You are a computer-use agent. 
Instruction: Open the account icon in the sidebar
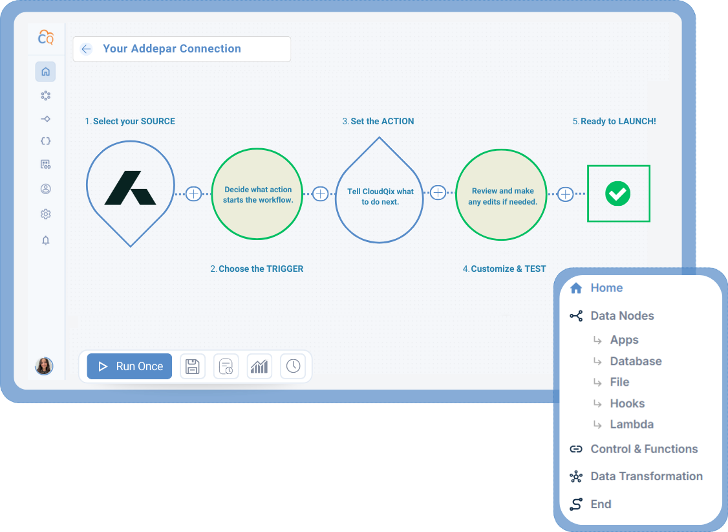click(45, 188)
